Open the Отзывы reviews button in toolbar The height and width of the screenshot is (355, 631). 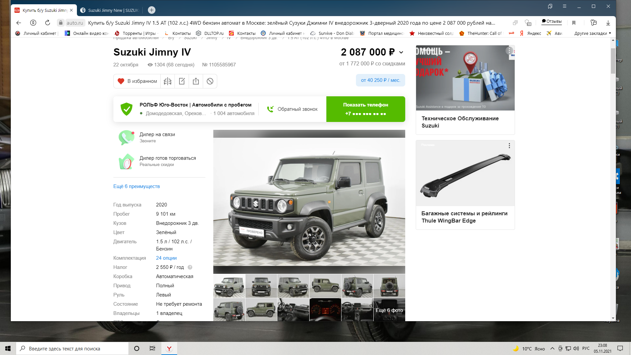pyautogui.click(x=552, y=21)
